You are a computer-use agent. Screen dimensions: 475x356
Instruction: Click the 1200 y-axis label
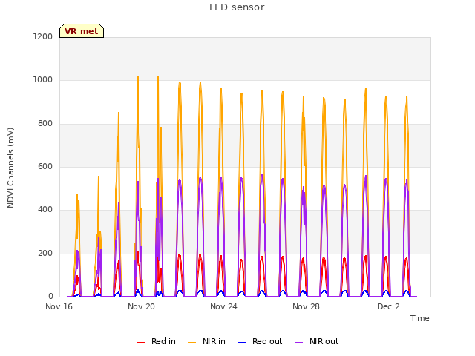pos(43,36)
